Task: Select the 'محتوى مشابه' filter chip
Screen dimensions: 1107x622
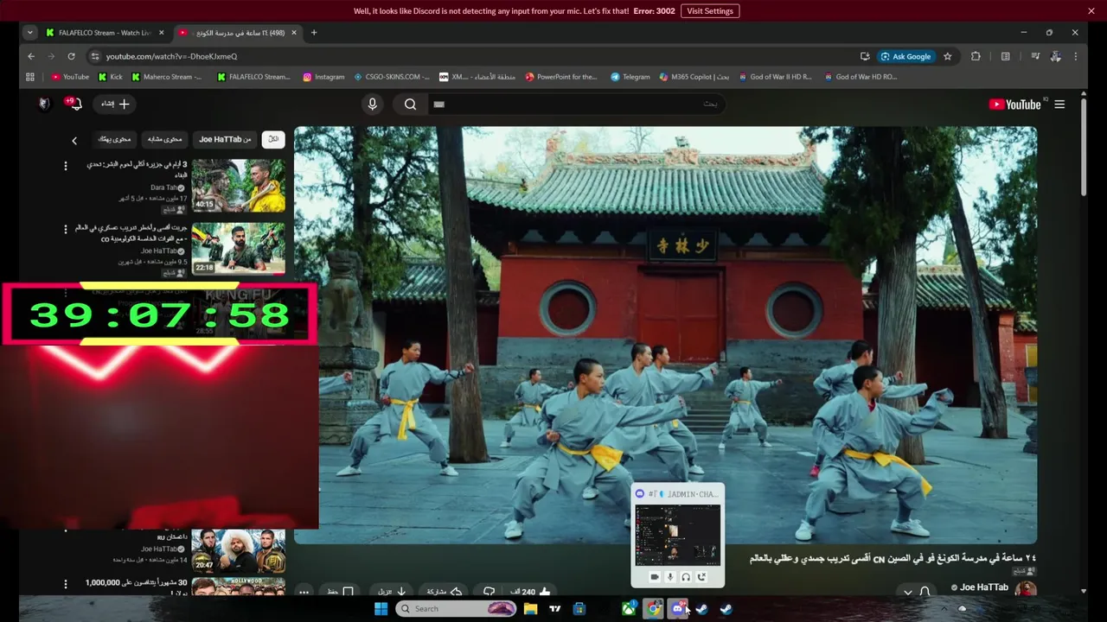Action: 164,139
